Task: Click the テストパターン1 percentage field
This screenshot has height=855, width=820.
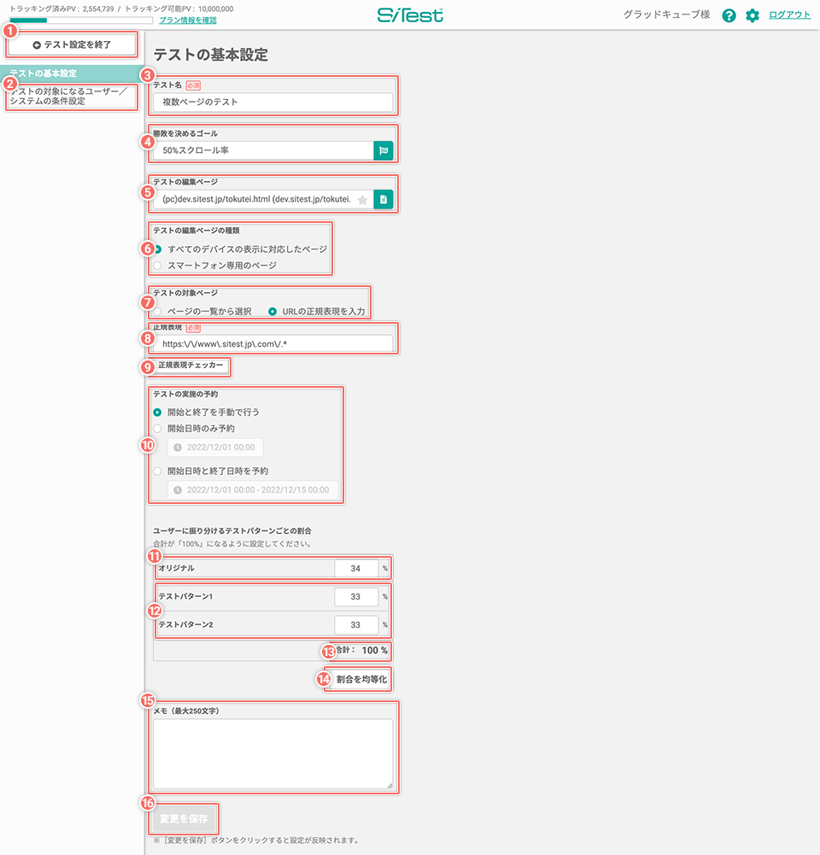Action: pos(356,596)
